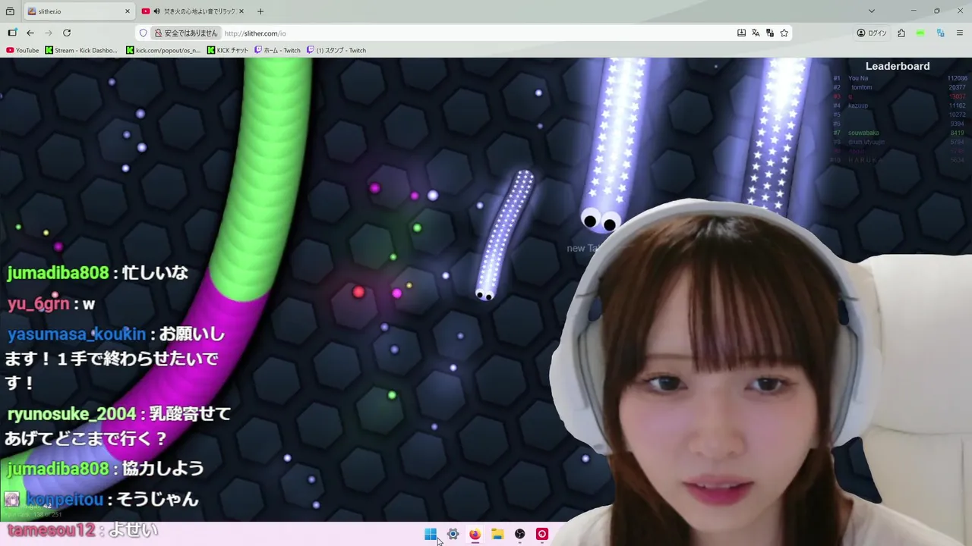Click the chat message 忙しいな
Screen dimensions: 972x546
[x=155, y=273]
